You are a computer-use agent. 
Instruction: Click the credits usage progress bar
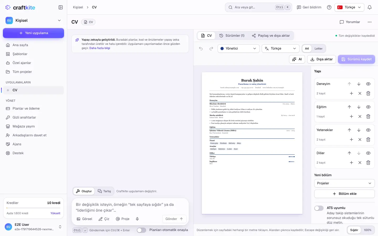[x=33, y=208]
